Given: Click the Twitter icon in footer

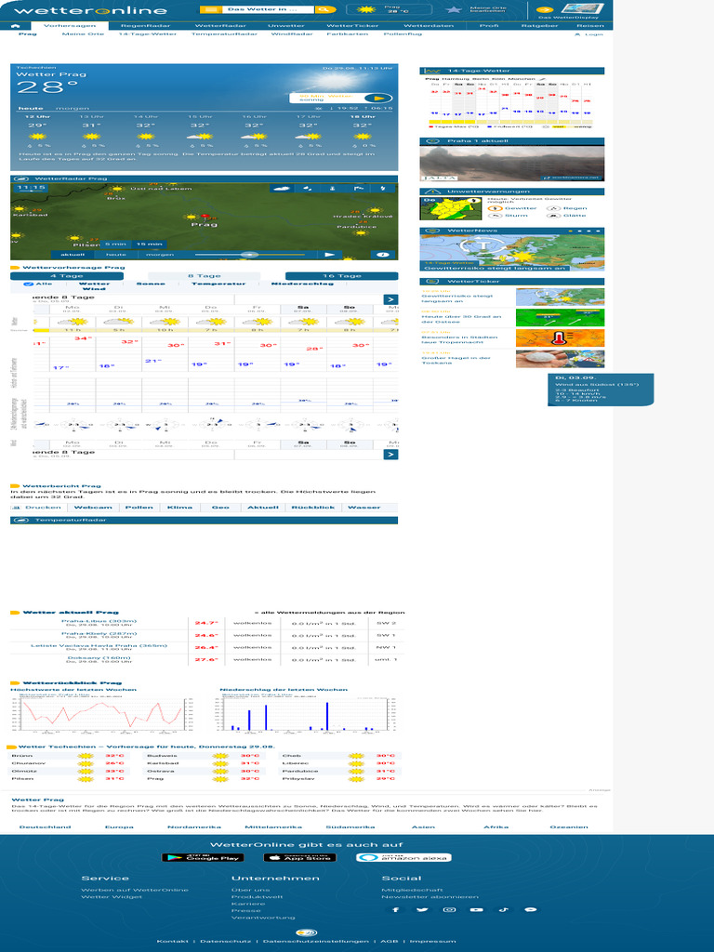Looking at the screenshot, I should [422, 909].
